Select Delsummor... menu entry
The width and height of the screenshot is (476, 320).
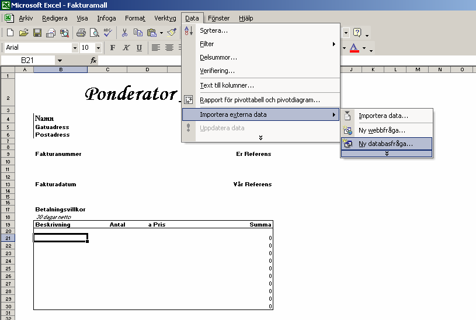260,57
